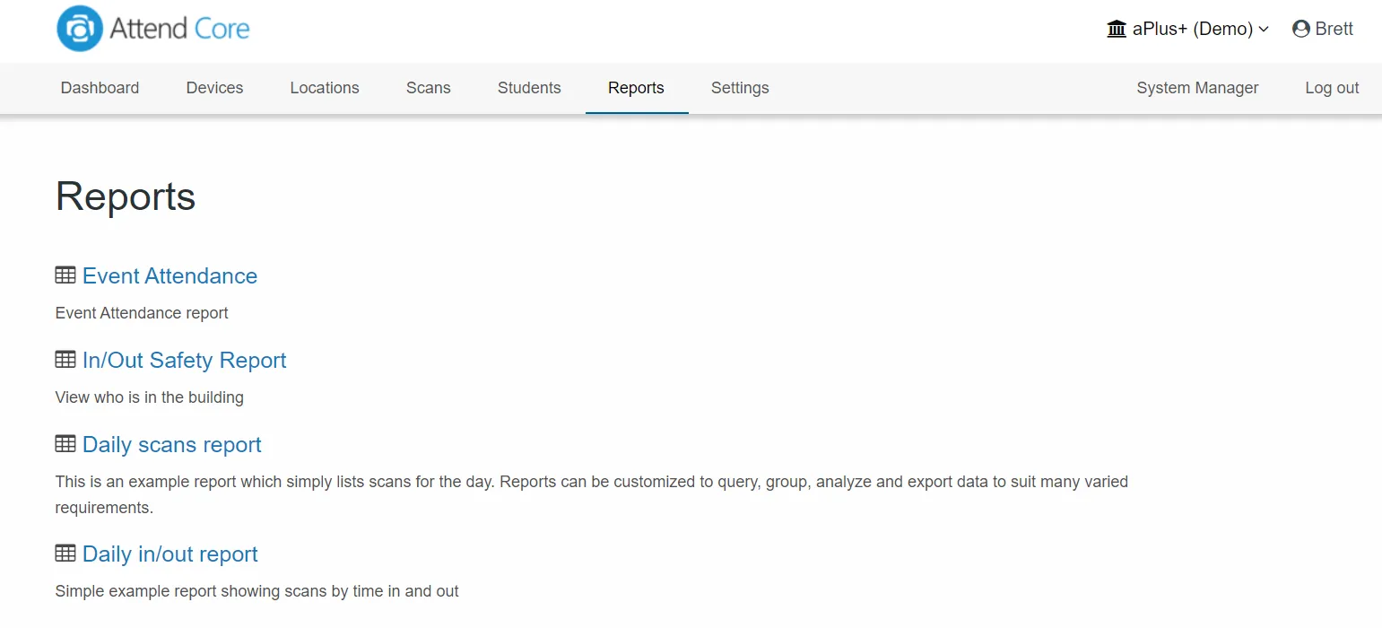
Task: Click the table icon beside Daily in/out report
Action: pos(65,554)
